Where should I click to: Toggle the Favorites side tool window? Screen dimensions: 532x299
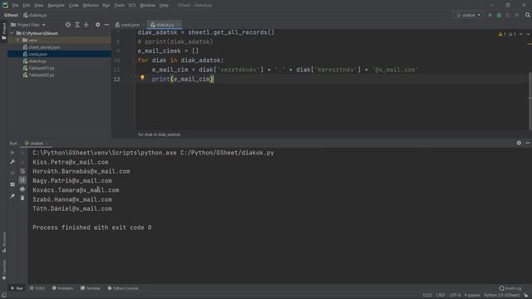point(4,269)
